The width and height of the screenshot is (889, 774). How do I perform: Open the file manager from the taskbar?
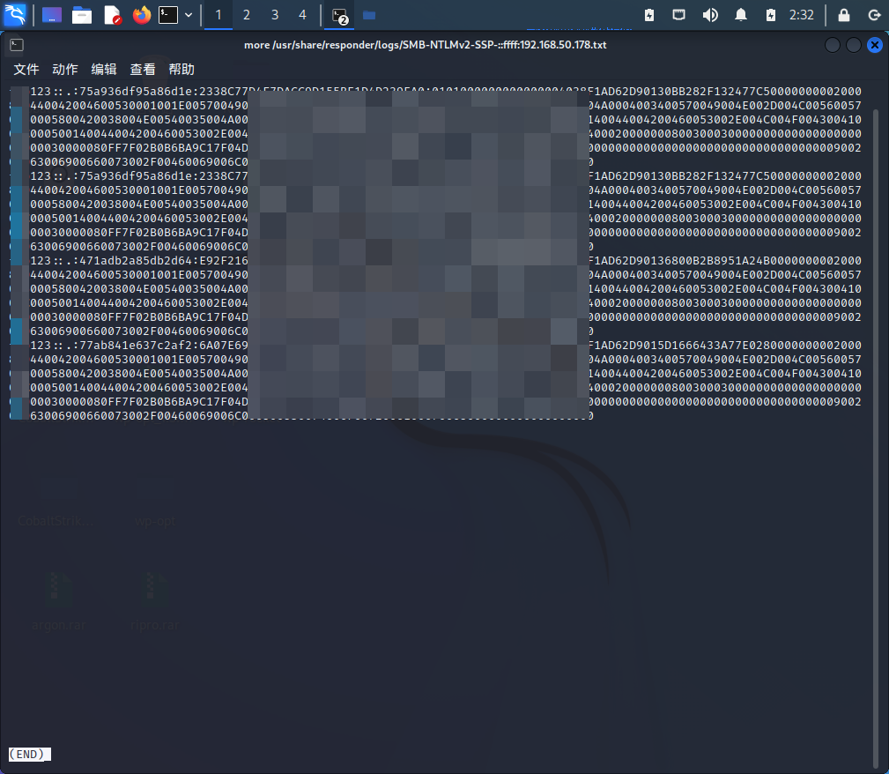pyautogui.click(x=82, y=14)
